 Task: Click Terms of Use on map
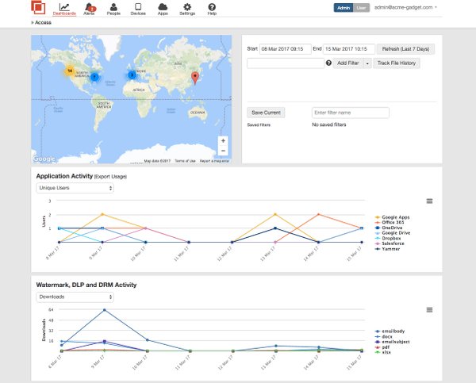click(185, 161)
